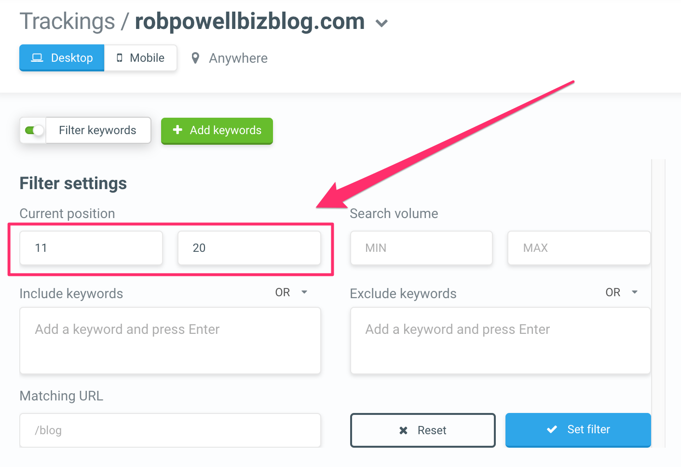Click the Anywhere location selector
The width and height of the screenshot is (681, 467).
coord(229,58)
